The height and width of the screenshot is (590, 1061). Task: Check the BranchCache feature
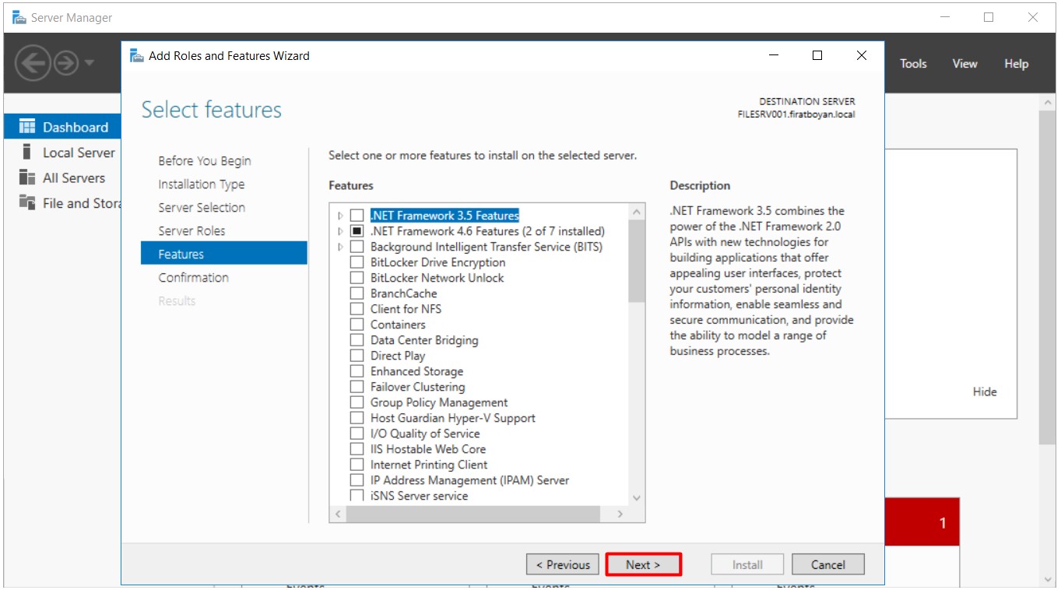click(x=357, y=293)
